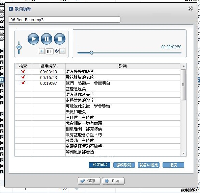
Task: Select the time cell 00:03:49
Action: (49, 72)
